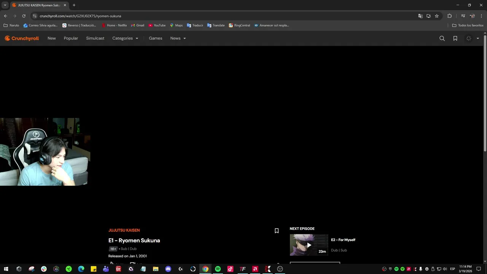The width and height of the screenshot is (487, 274).
Task: Open the Traducir bookmark
Action: (195, 25)
